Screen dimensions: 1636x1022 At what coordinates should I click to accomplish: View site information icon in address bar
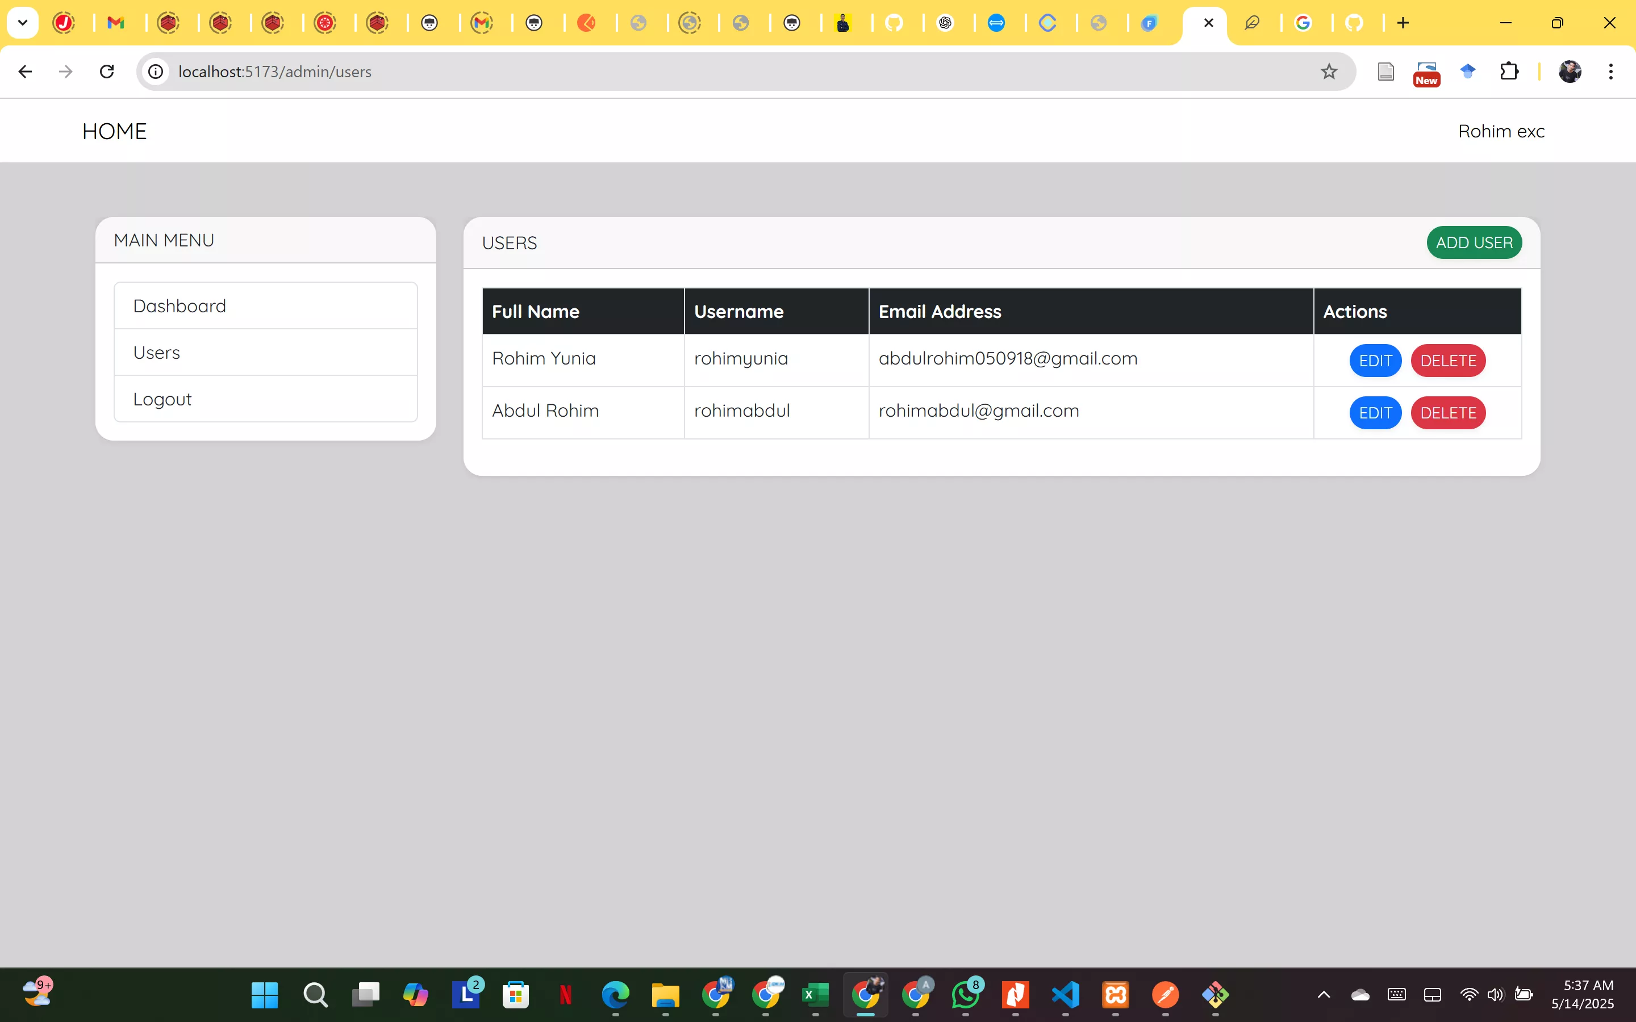156,72
